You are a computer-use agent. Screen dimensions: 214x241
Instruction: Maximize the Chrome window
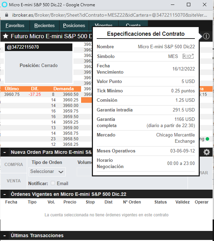click(189, 5)
